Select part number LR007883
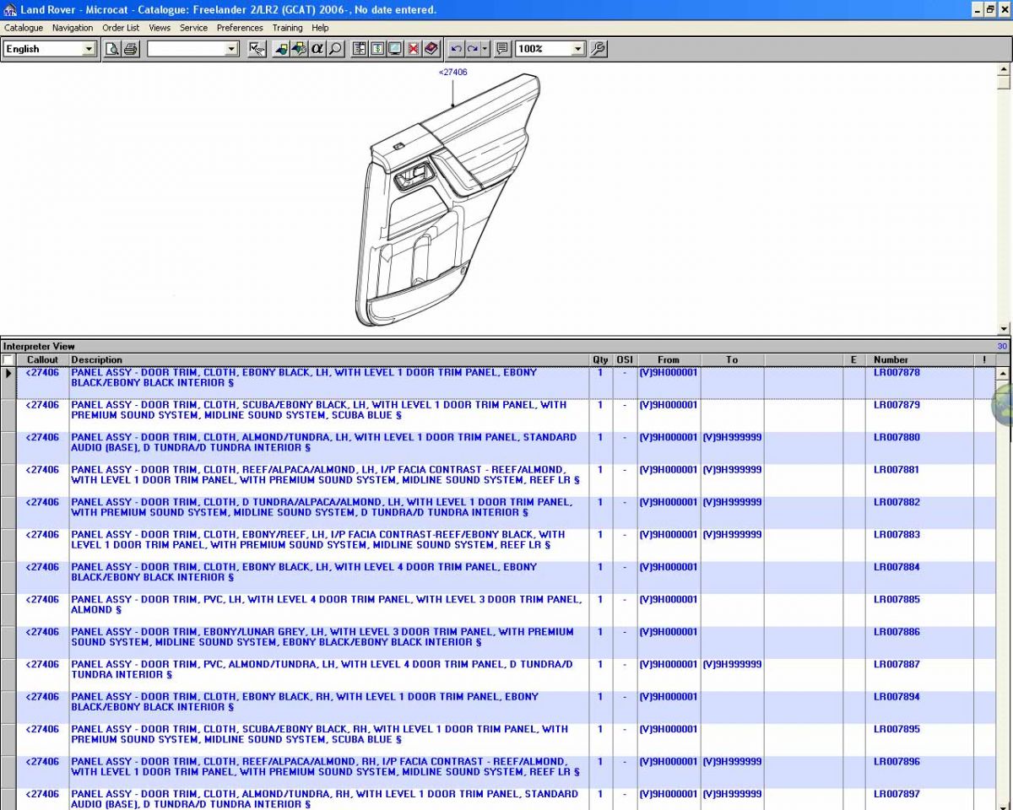Viewport: 1013px width, 810px height. coord(897,534)
